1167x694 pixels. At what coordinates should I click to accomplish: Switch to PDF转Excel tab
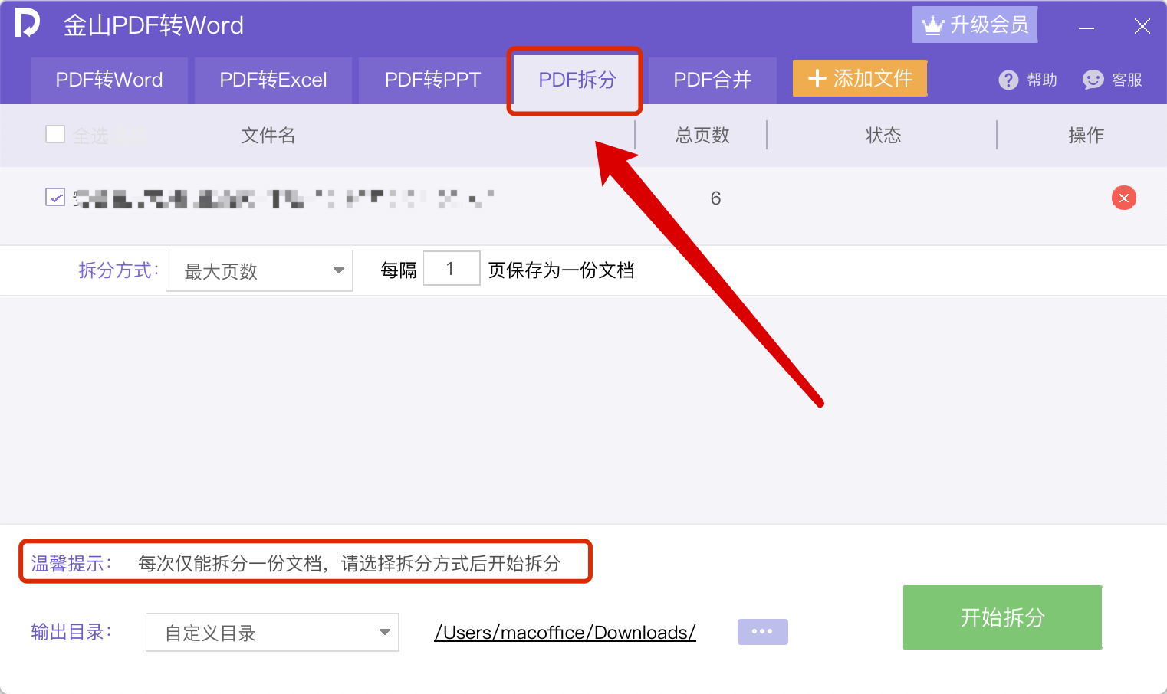(273, 80)
